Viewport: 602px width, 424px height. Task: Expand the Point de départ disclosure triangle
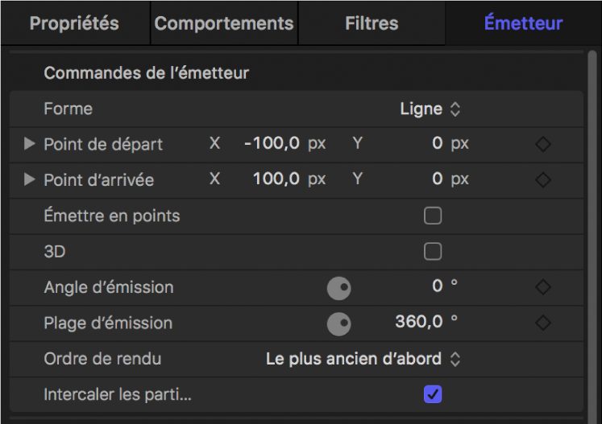[30, 144]
